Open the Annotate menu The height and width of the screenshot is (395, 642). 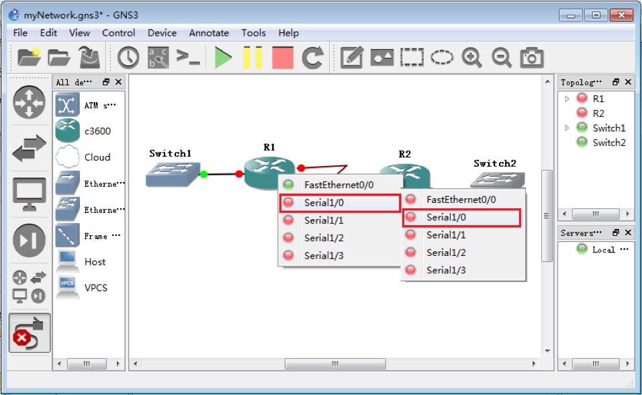pyautogui.click(x=209, y=33)
